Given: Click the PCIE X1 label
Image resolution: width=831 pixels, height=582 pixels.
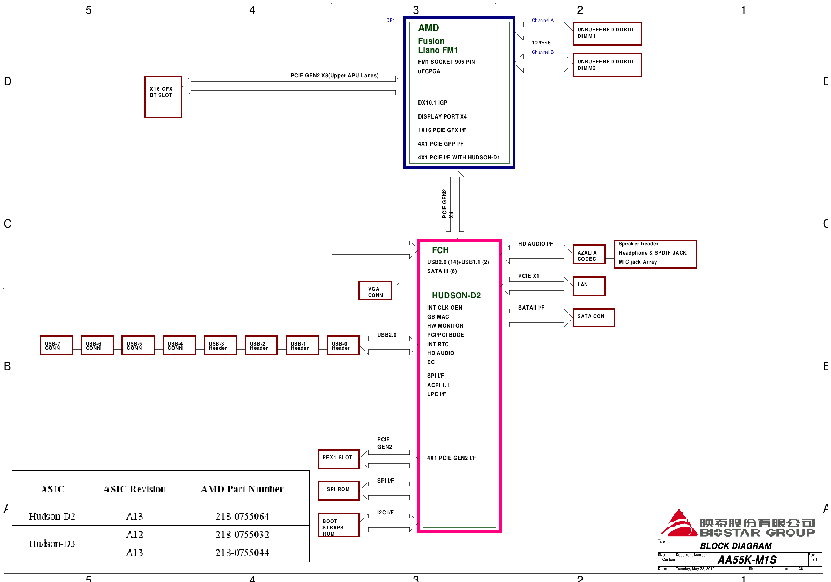Looking at the screenshot, I should pos(528,276).
